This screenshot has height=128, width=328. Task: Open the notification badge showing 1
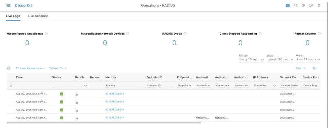[x=288, y=6]
